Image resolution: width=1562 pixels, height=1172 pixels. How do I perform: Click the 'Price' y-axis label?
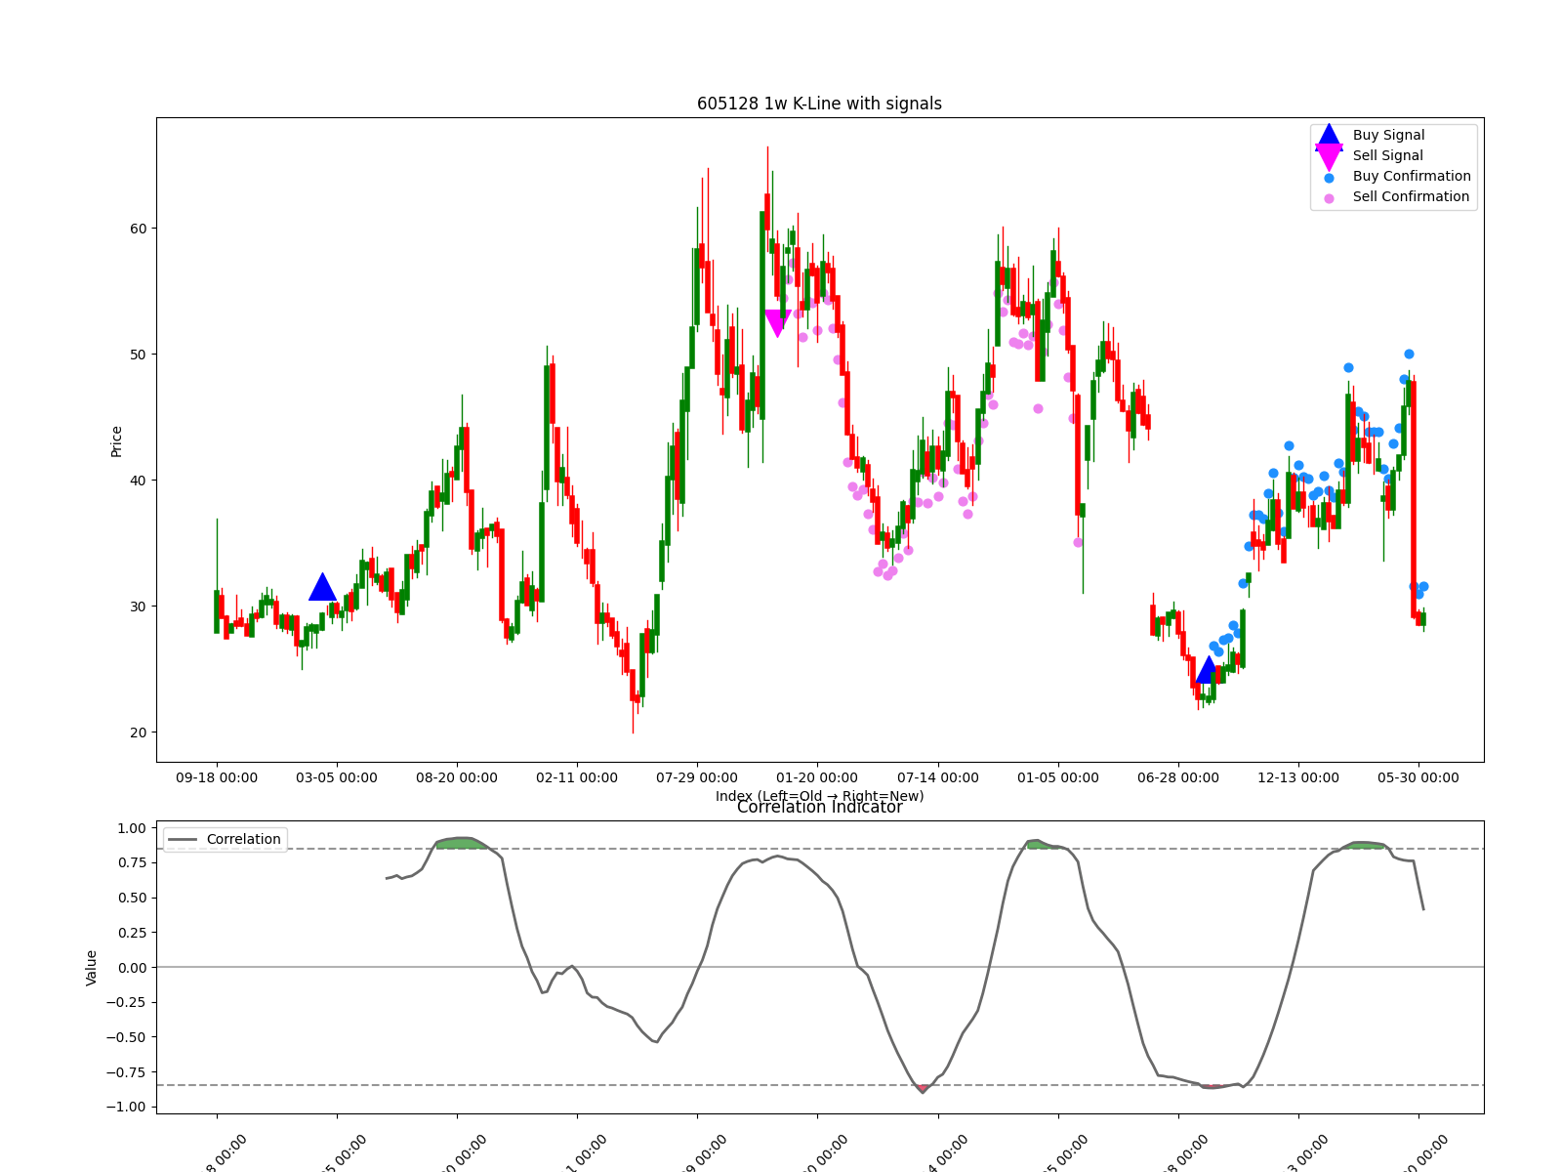(116, 440)
